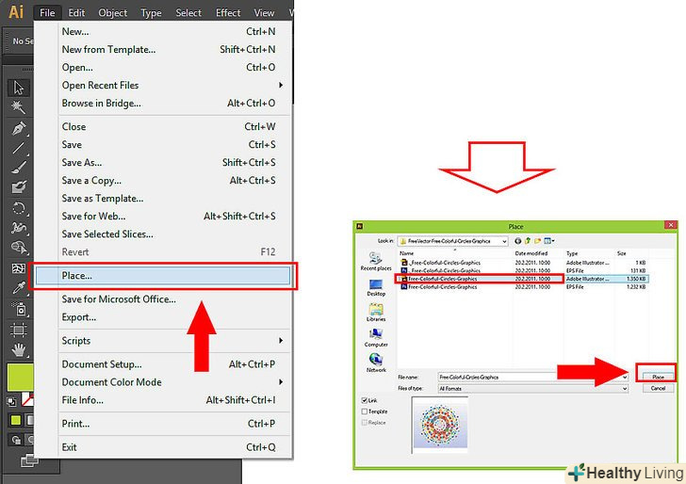
Task: Open the Edit menu
Action: point(76,12)
